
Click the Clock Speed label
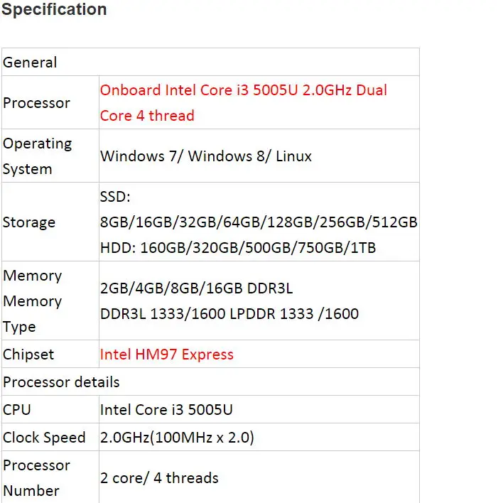click(44, 438)
